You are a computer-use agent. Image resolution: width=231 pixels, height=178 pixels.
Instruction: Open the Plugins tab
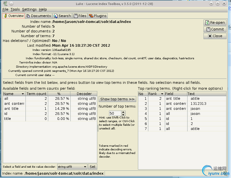pos(98,16)
